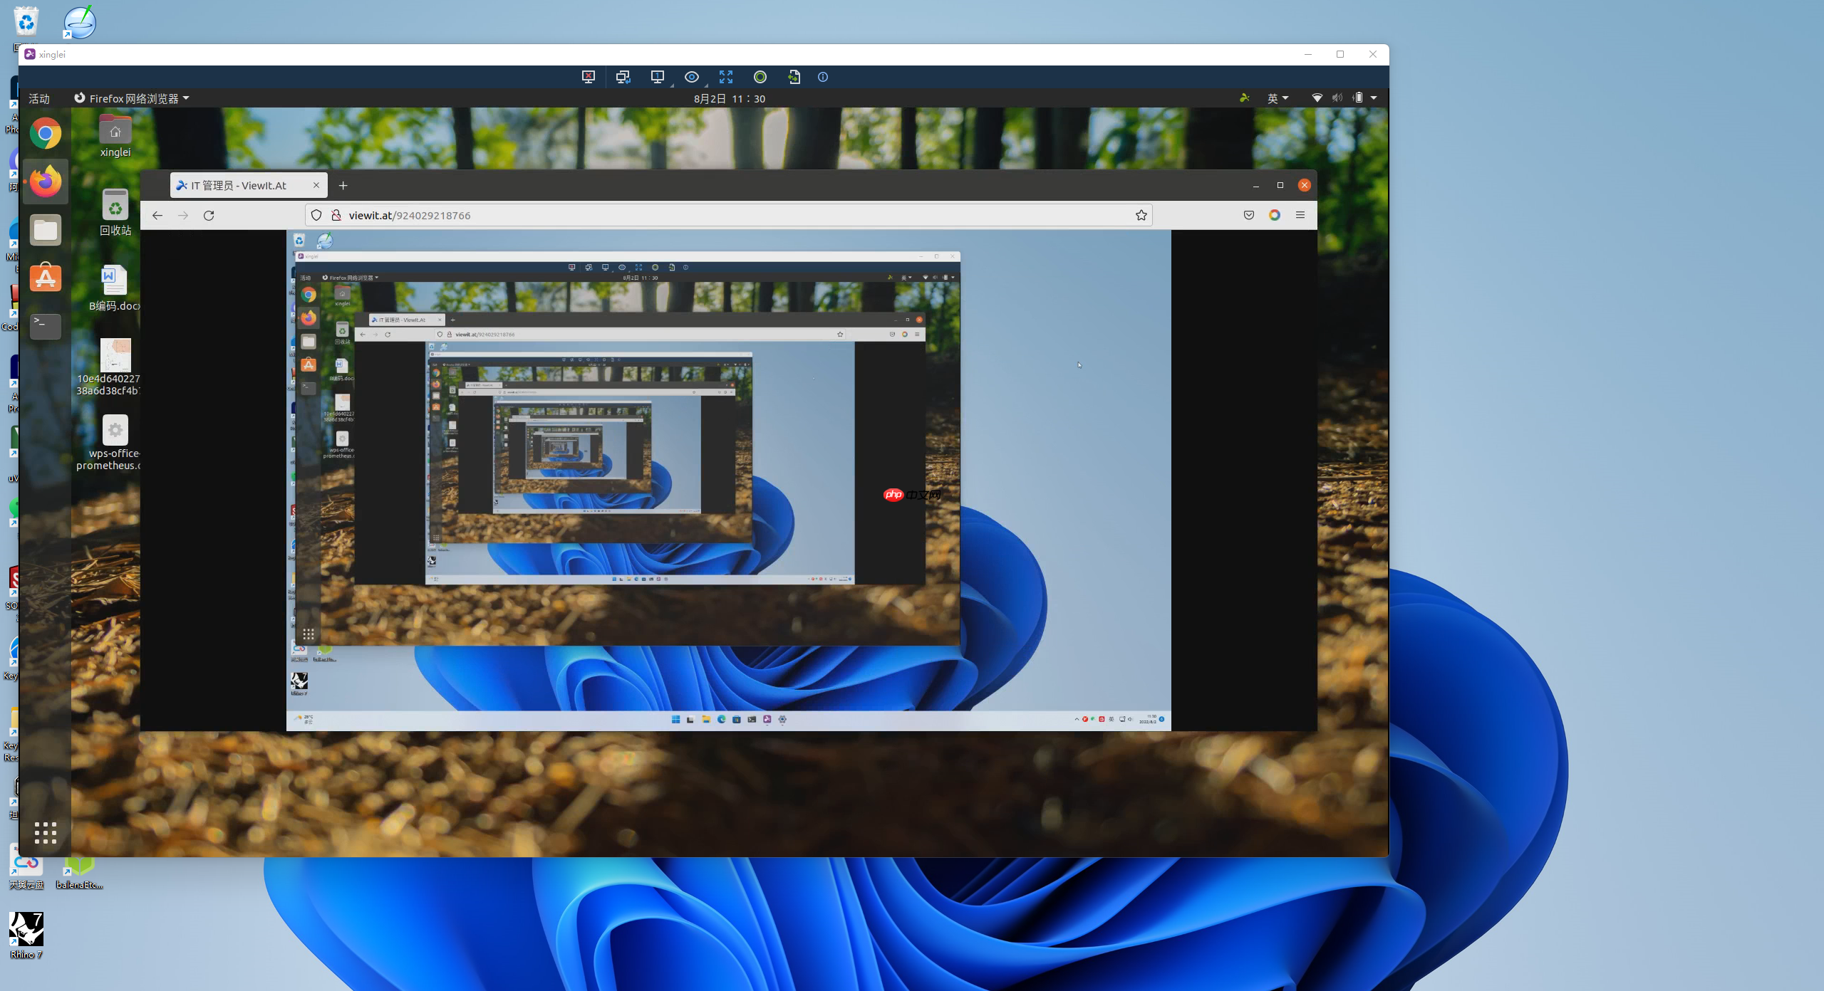The height and width of the screenshot is (991, 1824).
Task: Toggle the green session recording button
Action: click(x=760, y=77)
